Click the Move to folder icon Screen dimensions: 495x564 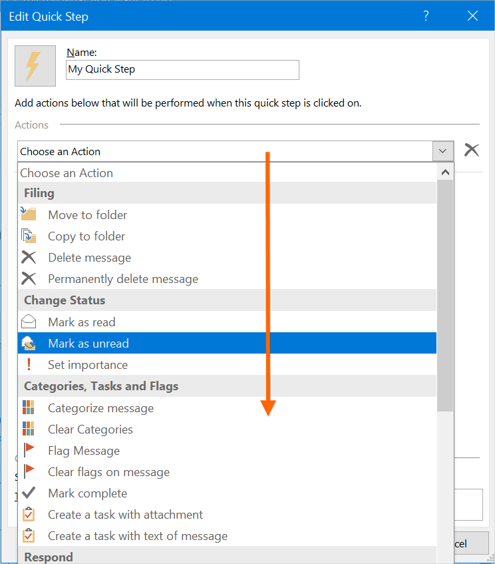point(28,214)
